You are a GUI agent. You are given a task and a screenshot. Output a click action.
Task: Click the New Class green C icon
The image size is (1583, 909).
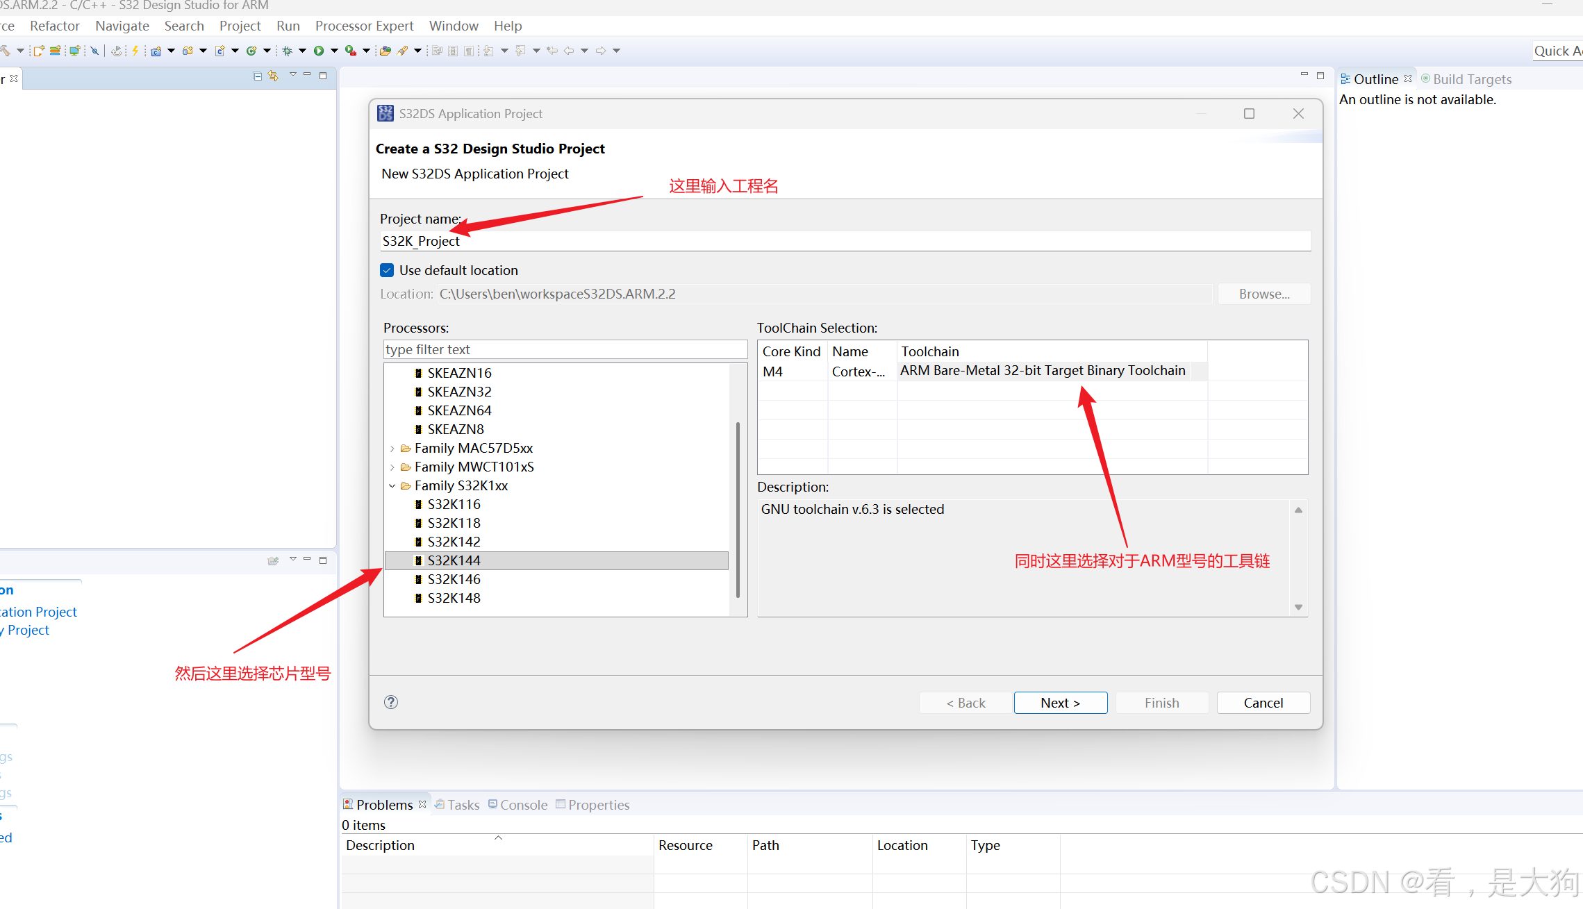(x=251, y=51)
